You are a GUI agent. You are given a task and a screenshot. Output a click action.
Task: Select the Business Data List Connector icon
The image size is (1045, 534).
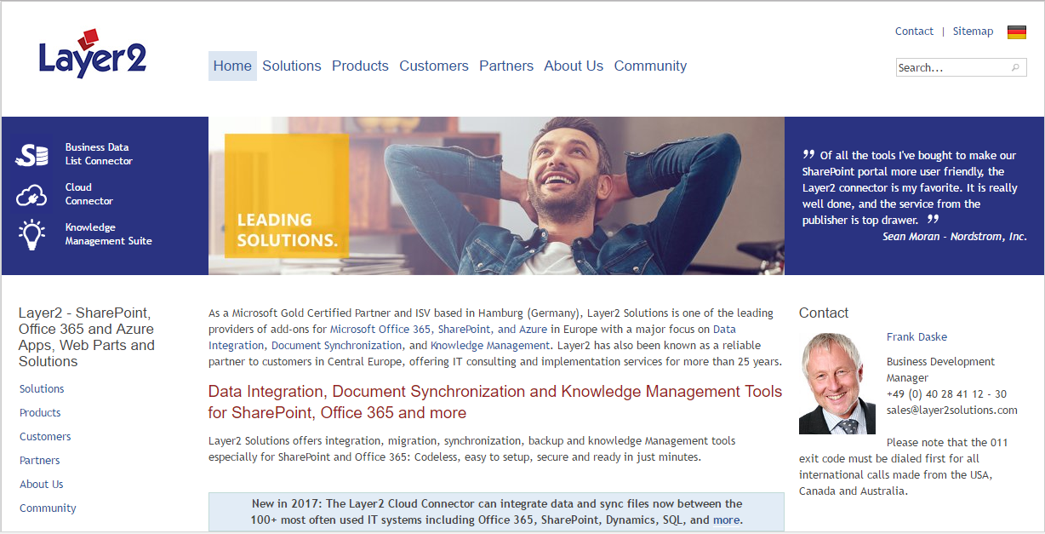(31, 154)
